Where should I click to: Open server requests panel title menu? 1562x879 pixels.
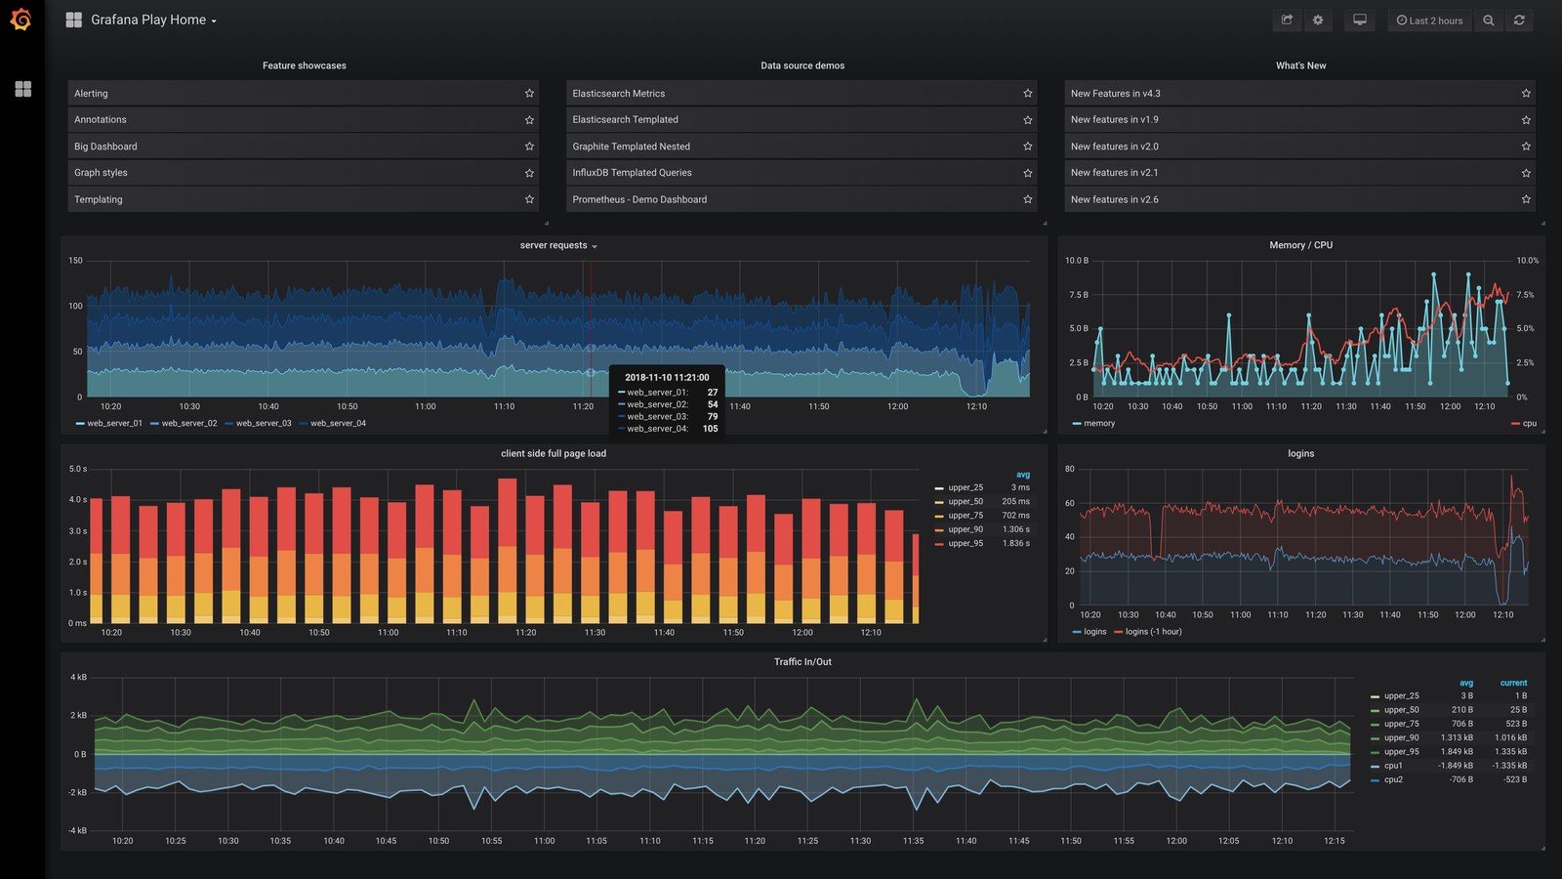click(558, 245)
